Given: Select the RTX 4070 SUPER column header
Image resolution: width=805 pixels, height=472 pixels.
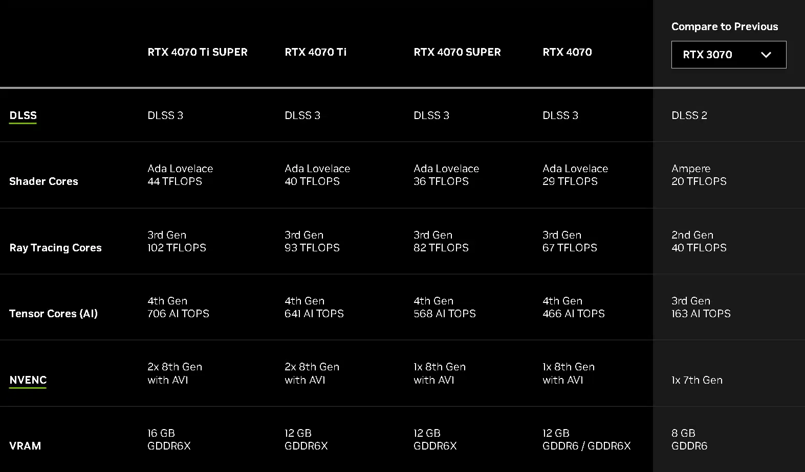Looking at the screenshot, I should (458, 52).
